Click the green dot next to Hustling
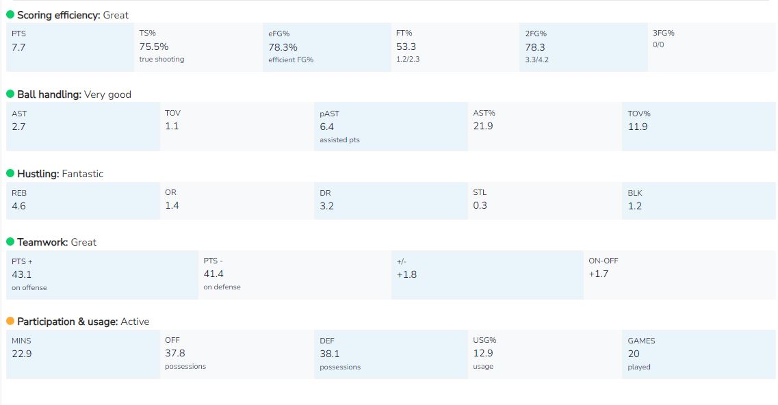 pos(10,174)
